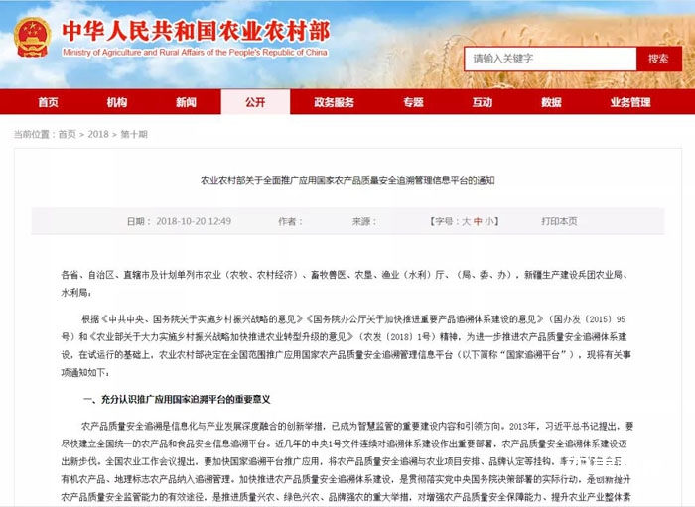The height and width of the screenshot is (507, 695).
Task: Click the article title about 追溯管理信息平台的通知
Action: click(x=347, y=180)
